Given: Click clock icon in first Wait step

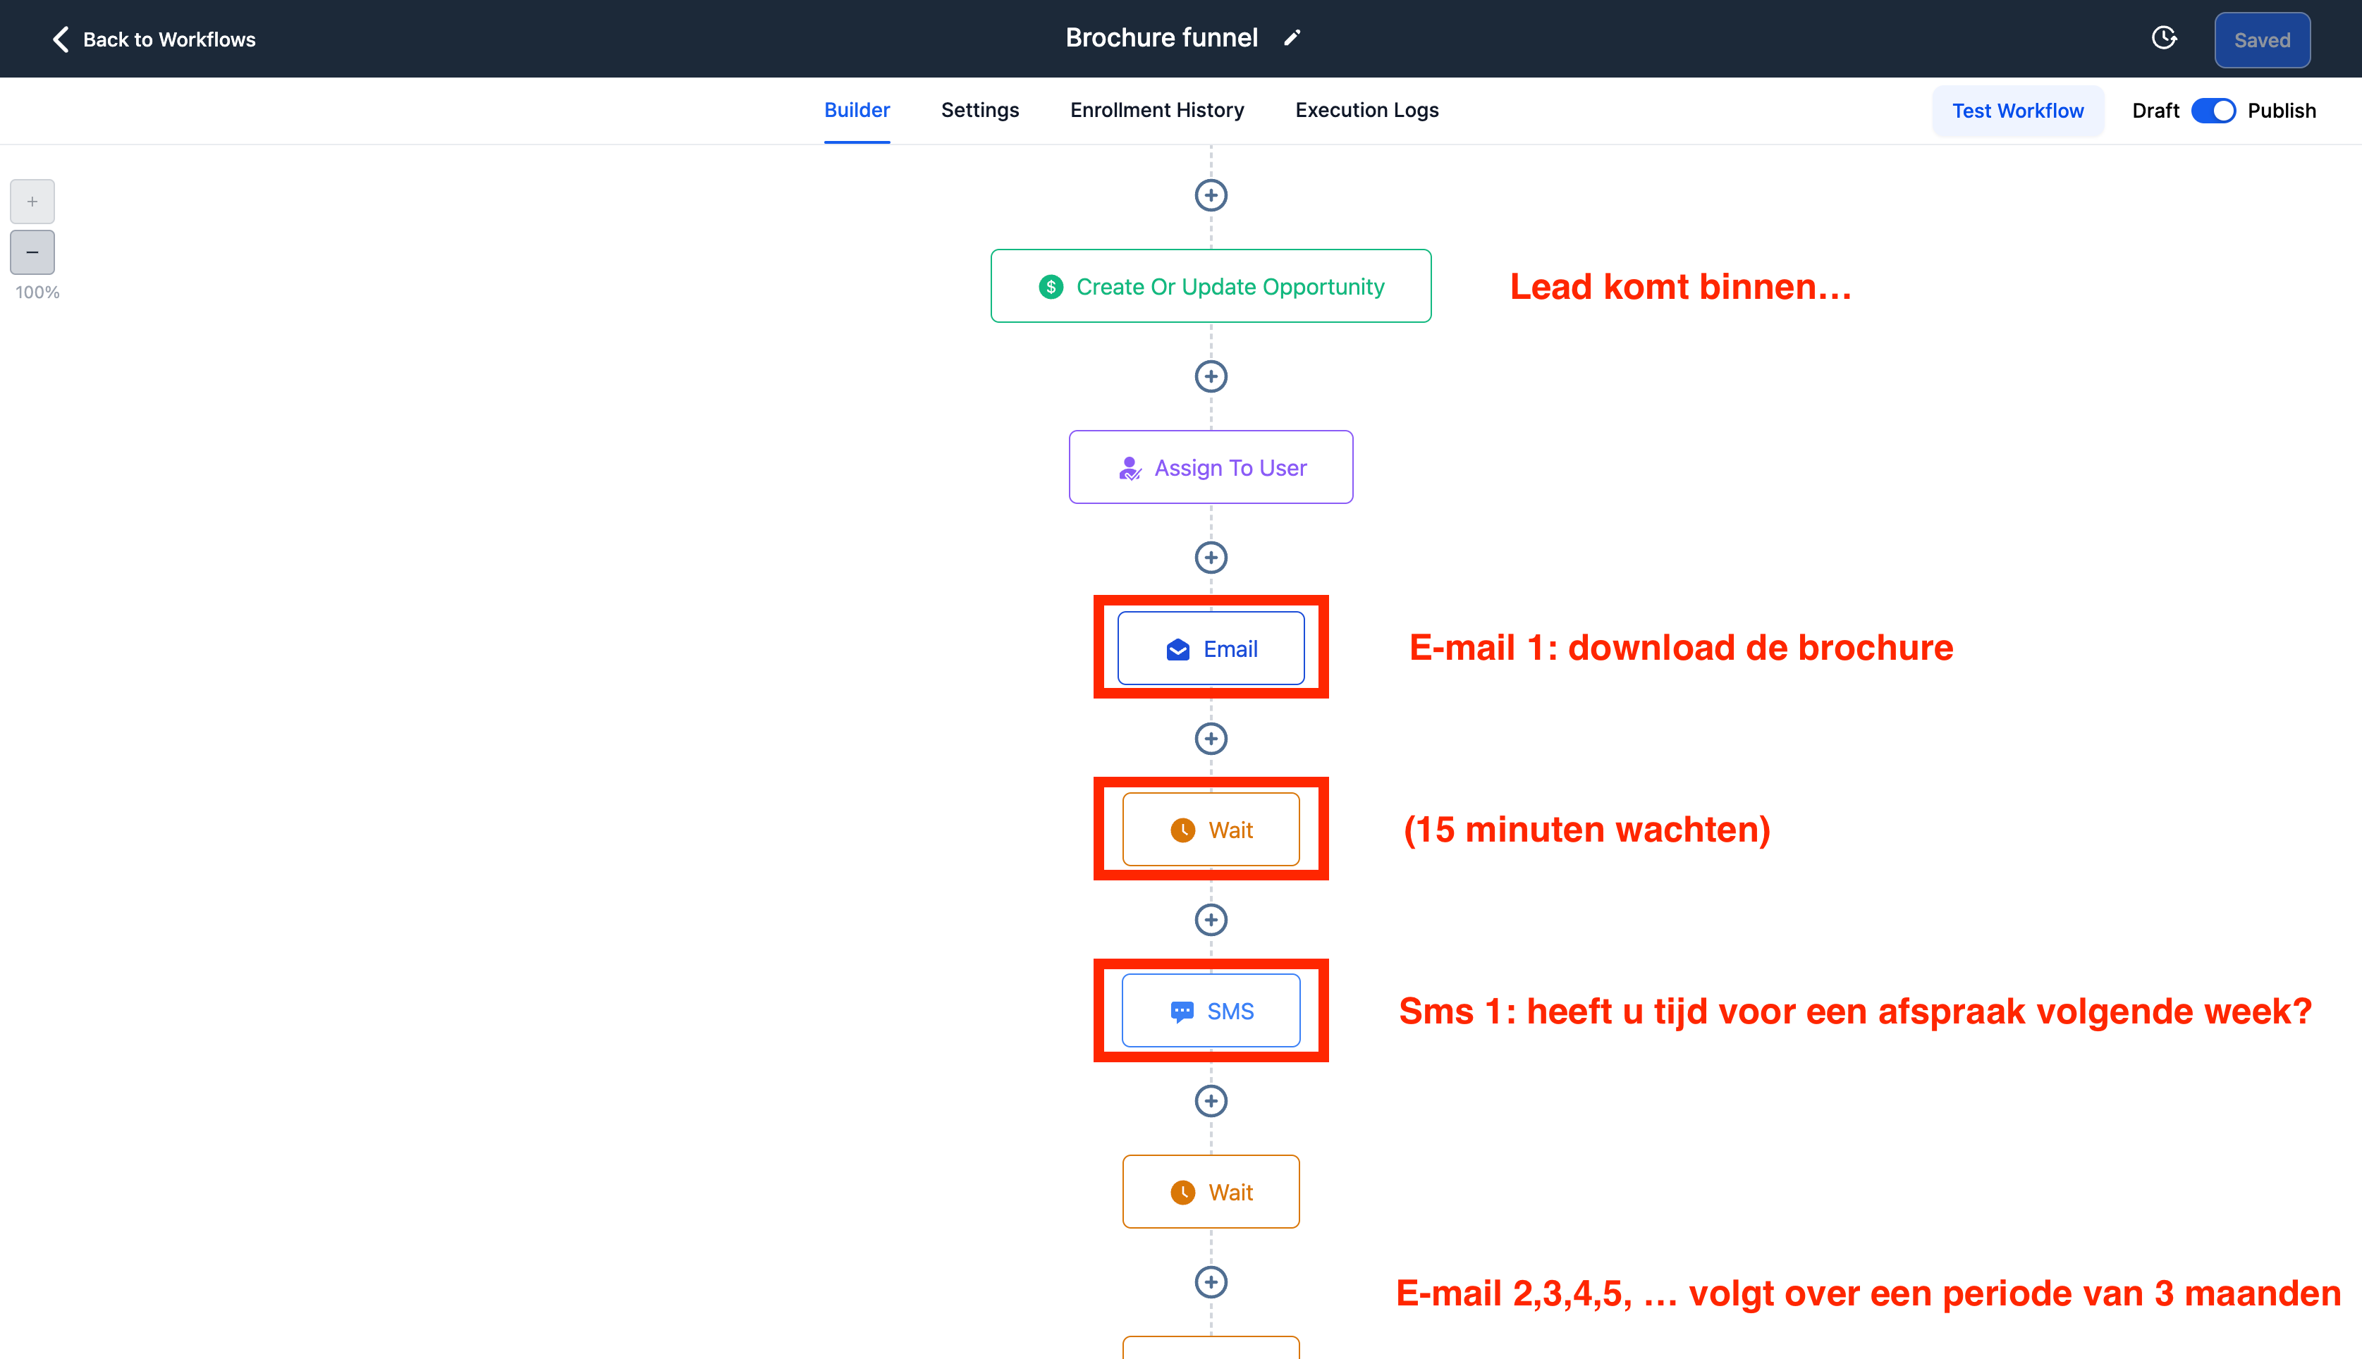Looking at the screenshot, I should click(1183, 830).
